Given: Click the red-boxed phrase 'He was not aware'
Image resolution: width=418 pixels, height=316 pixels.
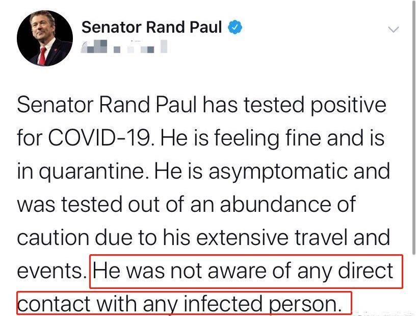Looking at the screenshot, I should [x=179, y=271].
